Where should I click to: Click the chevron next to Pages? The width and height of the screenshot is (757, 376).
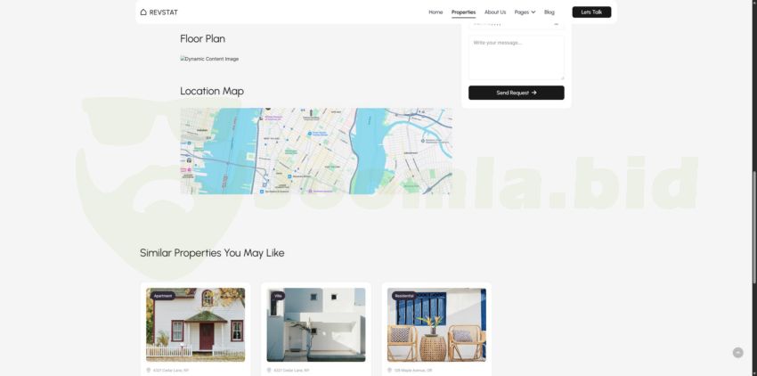pyautogui.click(x=533, y=12)
